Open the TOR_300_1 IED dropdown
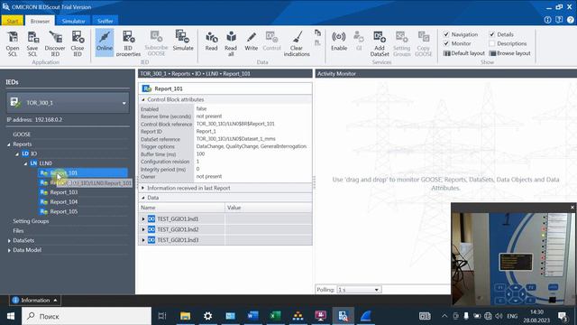577x325 pixels. pos(68,103)
